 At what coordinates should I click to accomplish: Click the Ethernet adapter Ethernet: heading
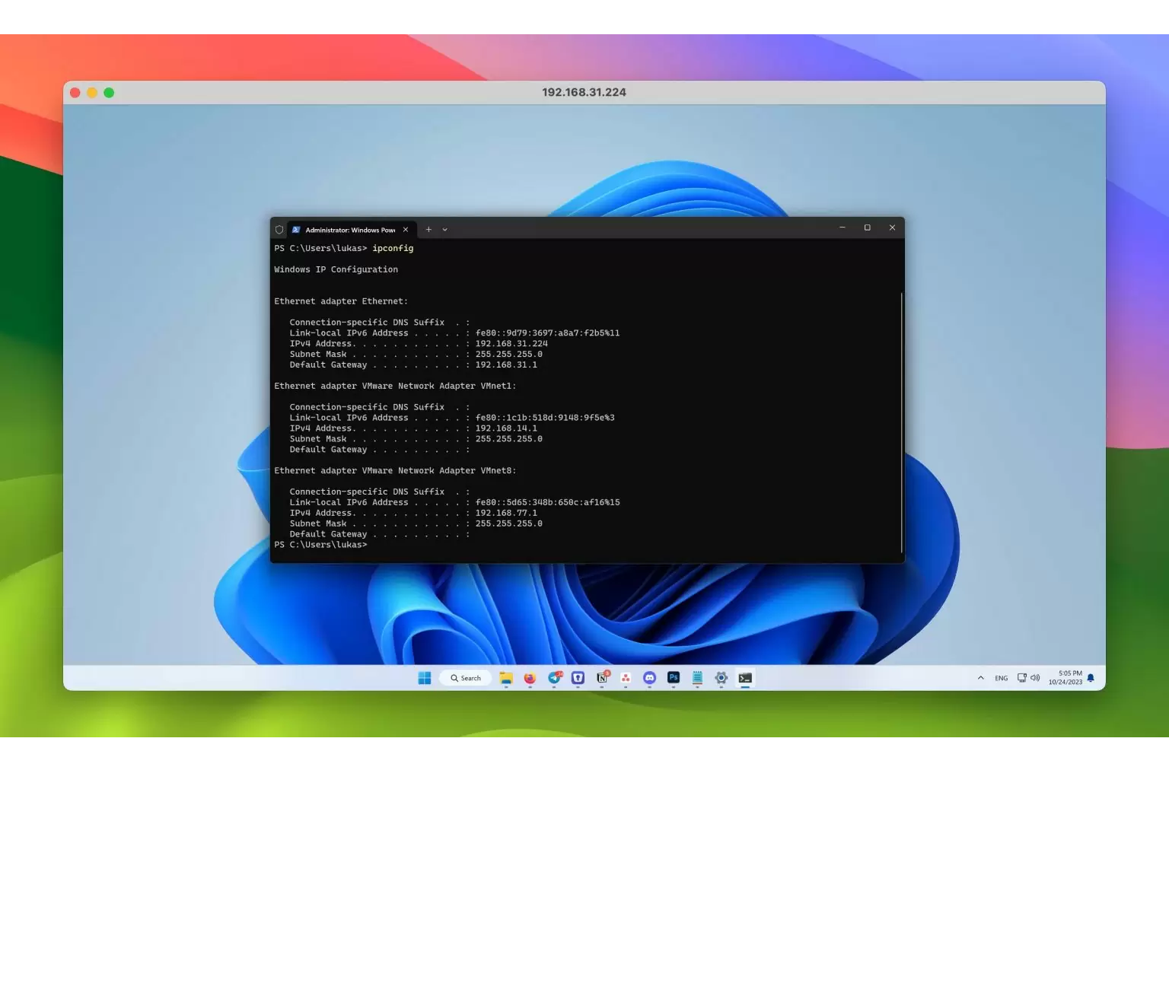pyautogui.click(x=341, y=301)
